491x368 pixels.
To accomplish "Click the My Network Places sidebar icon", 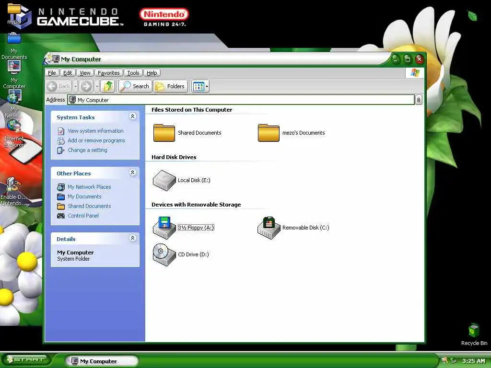I will tap(61, 187).
